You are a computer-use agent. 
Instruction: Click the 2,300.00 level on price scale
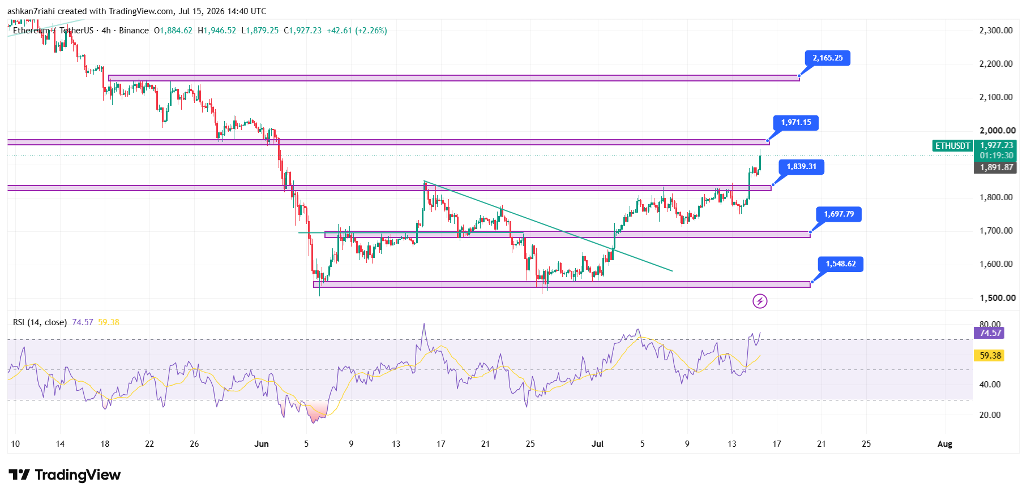(x=996, y=31)
